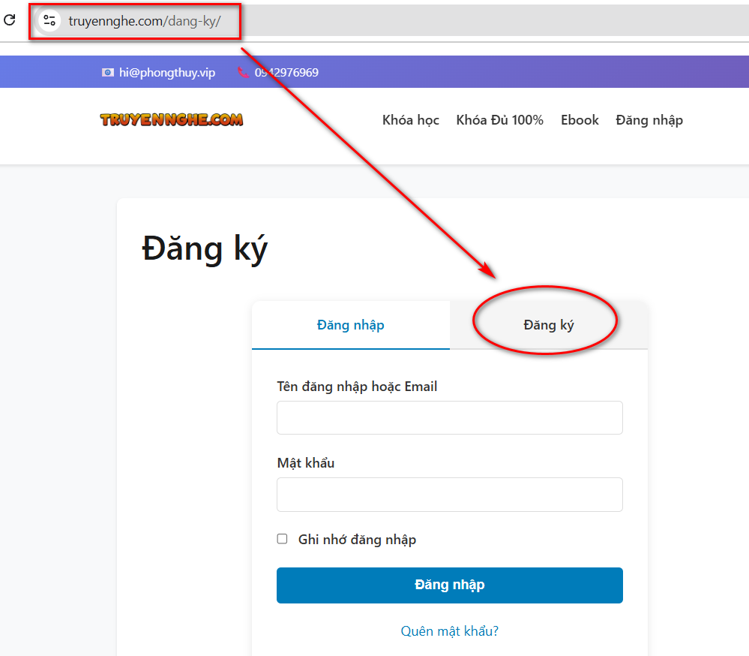Switch to the Đăng ký form tab
Image resolution: width=749 pixels, height=656 pixels.
[548, 325]
